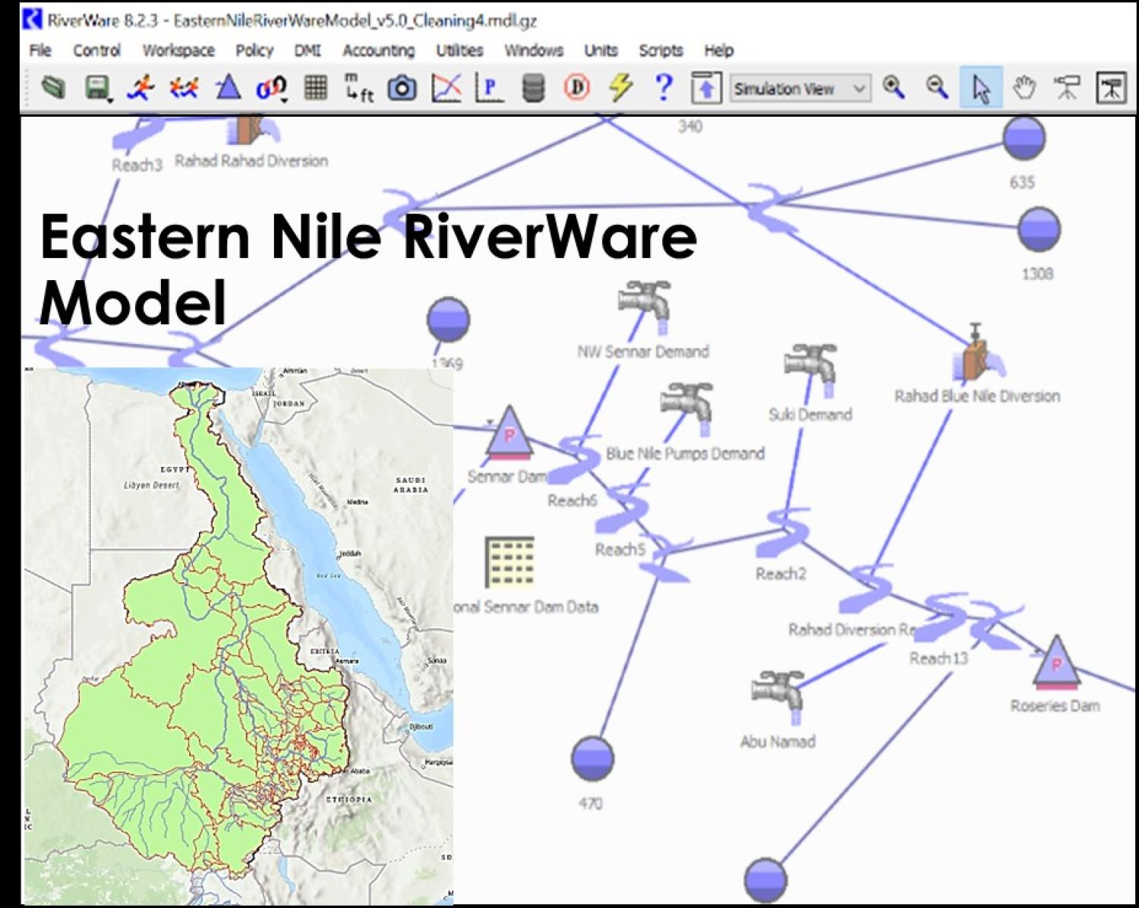Select the hand pan tool
The image size is (1139, 908).
pos(1024,88)
